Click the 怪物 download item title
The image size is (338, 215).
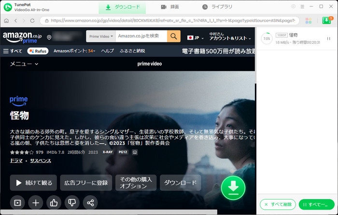(x=294, y=35)
